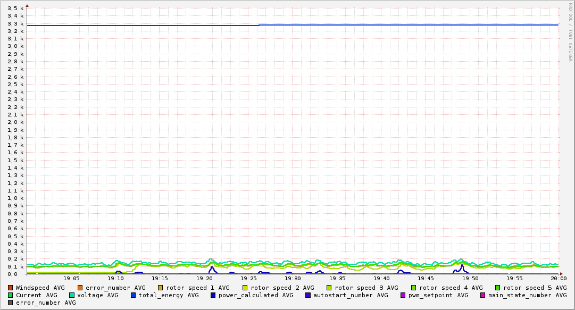The image size is (575, 310).
Task: Click the turquoise voltage AVG legend swatch
Action: 72,295
